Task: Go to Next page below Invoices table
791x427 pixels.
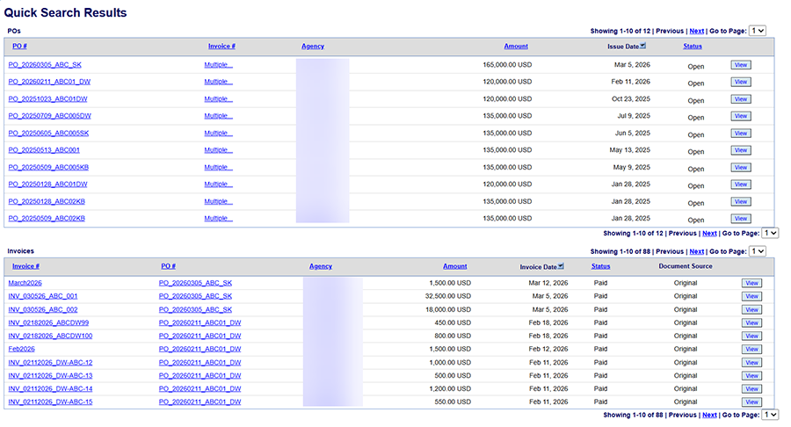Action: pos(709,415)
